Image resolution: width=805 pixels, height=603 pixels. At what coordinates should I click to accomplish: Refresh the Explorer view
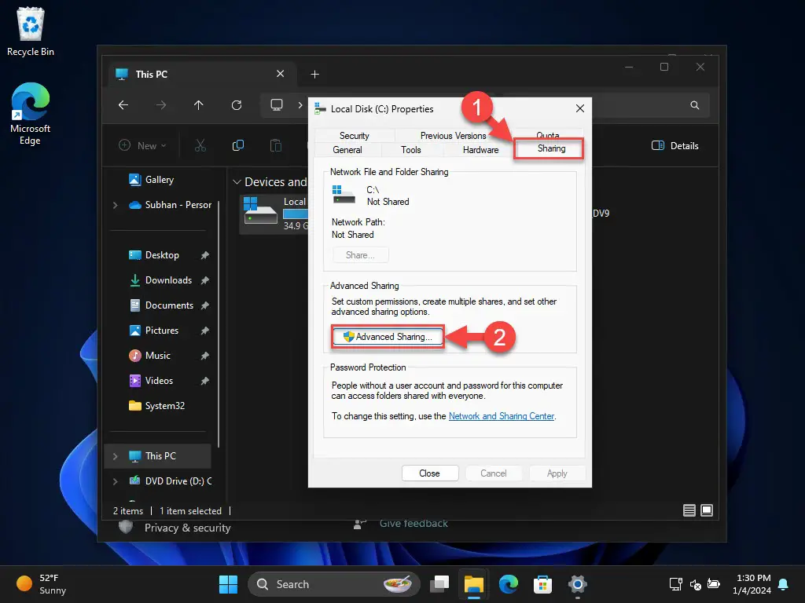[237, 104]
